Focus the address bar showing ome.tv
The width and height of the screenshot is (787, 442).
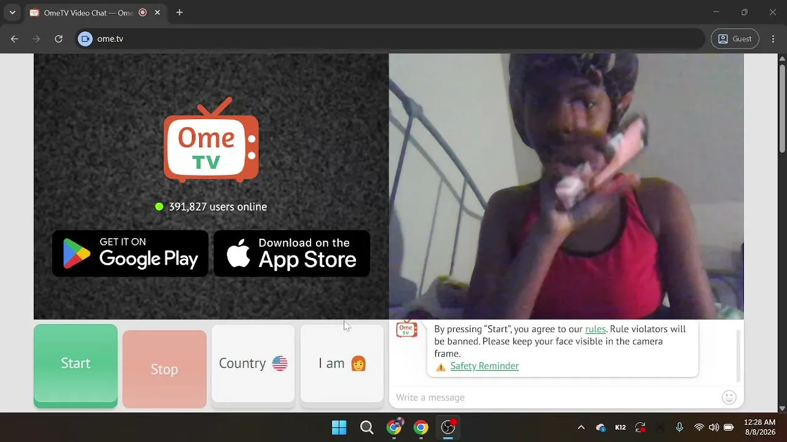click(x=390, y=39)
